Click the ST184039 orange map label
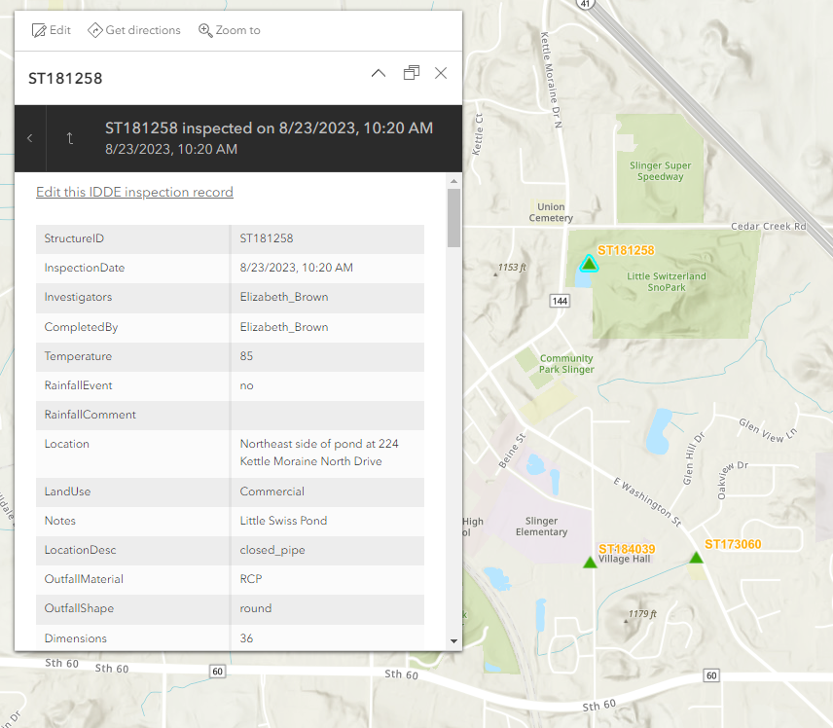833x728 pixels. [x=627, y=549]
